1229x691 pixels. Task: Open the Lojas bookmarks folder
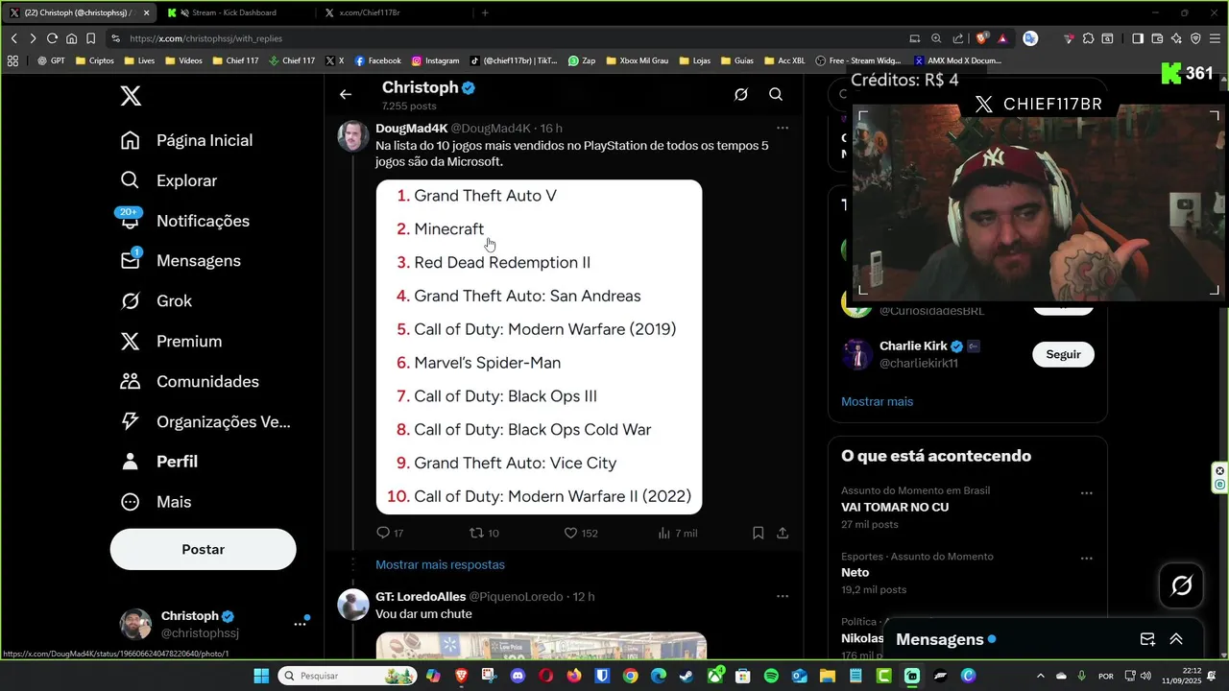pos(694,60)
